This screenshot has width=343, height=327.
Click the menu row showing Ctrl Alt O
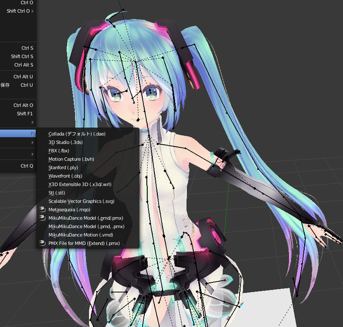coord(18,105)
